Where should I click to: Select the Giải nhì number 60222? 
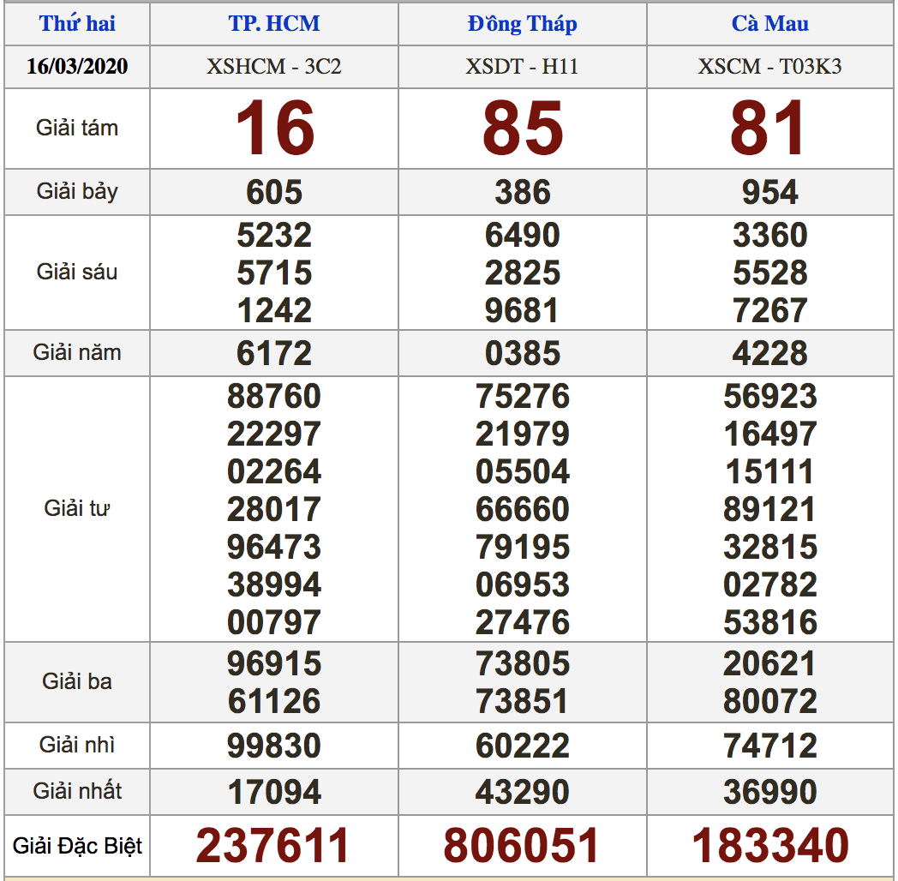(x=522, y=746)
